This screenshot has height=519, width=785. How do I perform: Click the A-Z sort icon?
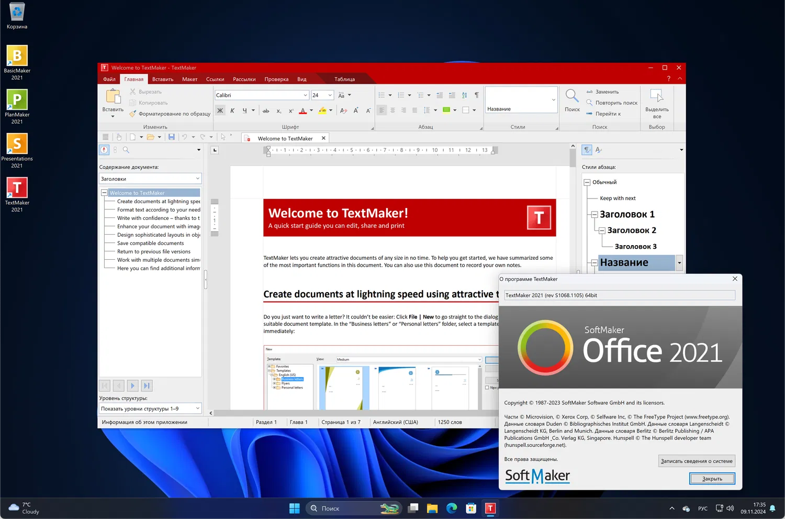click(x=464, y=95)
